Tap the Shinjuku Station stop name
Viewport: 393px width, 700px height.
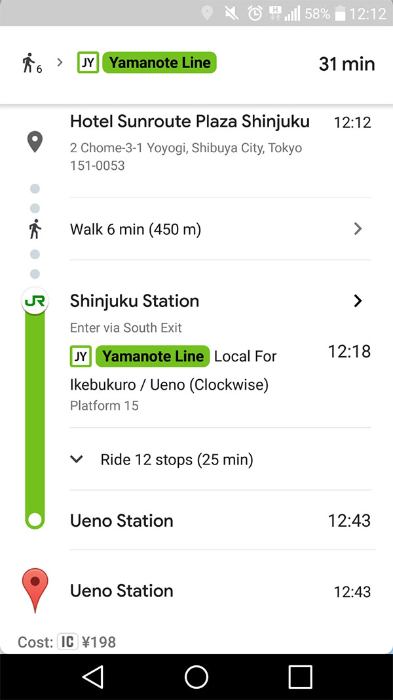tap(134, 301)
